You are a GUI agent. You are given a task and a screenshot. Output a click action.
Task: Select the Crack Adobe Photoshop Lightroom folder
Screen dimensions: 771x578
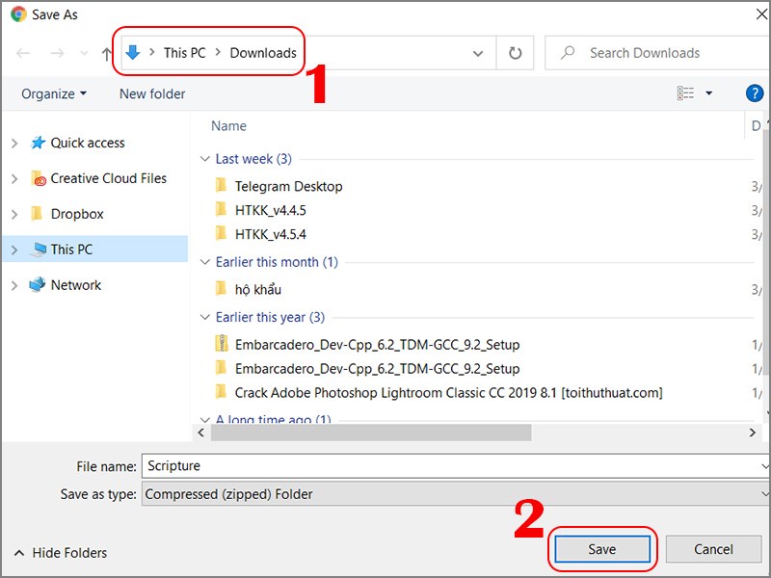(448, 393)
